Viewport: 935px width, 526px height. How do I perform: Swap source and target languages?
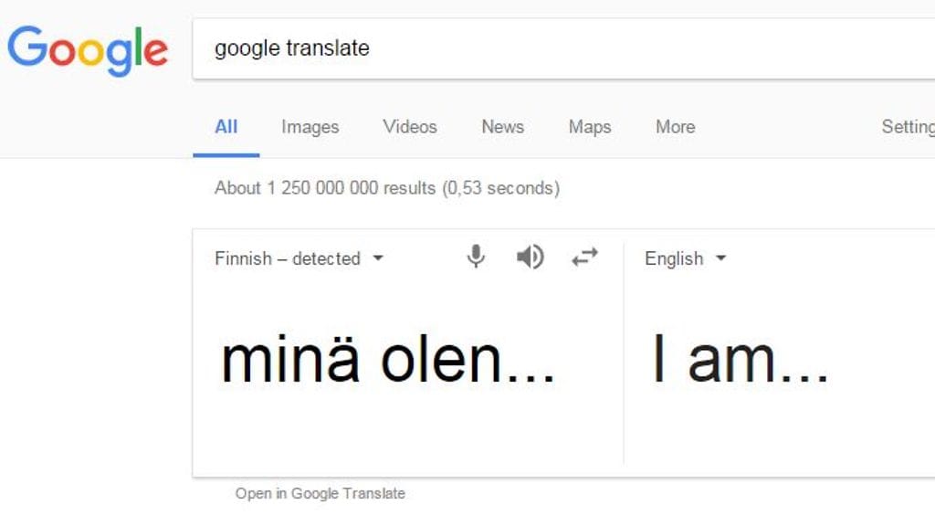[x=584, y=258]
